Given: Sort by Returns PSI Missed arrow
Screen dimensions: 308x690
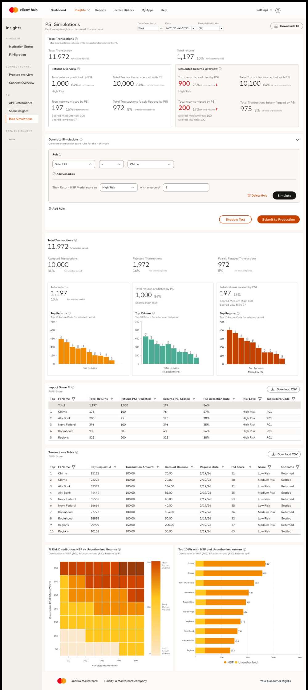Looking at the screenshot, I should tap(194, 399).
